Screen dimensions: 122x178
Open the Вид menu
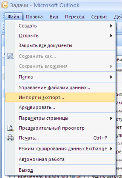54,17
